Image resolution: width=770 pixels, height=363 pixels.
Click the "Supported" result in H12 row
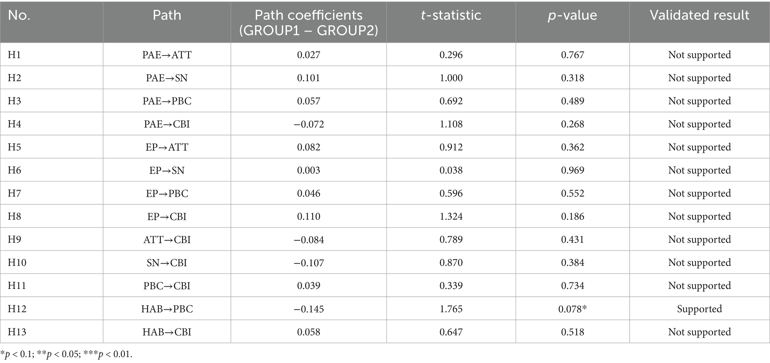(x=699, y=309)
